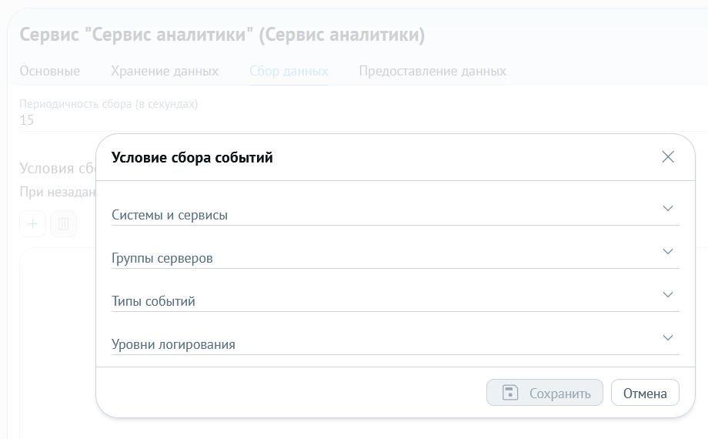
Task: Switch to the Основные tab
Action: coord(50,71)
